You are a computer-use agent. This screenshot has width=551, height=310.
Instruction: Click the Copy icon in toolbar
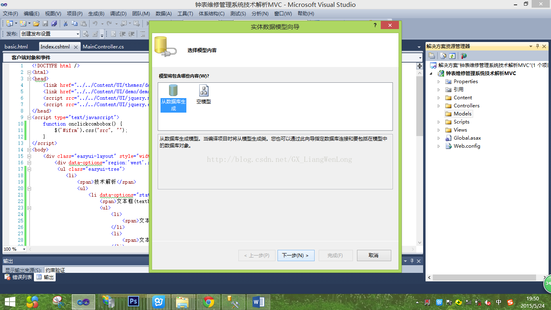tap(74, 24)
